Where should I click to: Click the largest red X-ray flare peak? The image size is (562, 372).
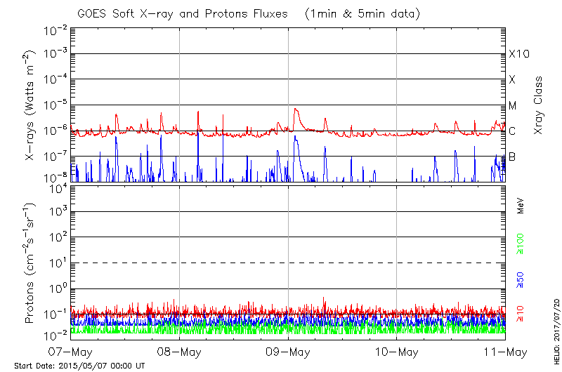pos(296,109)
